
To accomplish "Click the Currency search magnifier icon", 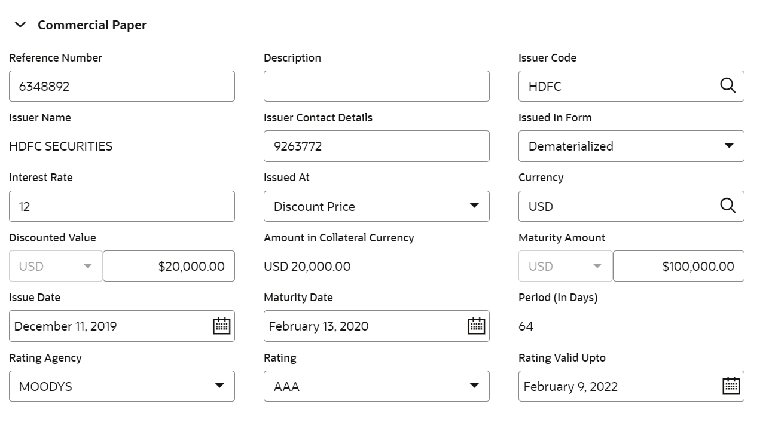I will (727, 206).
